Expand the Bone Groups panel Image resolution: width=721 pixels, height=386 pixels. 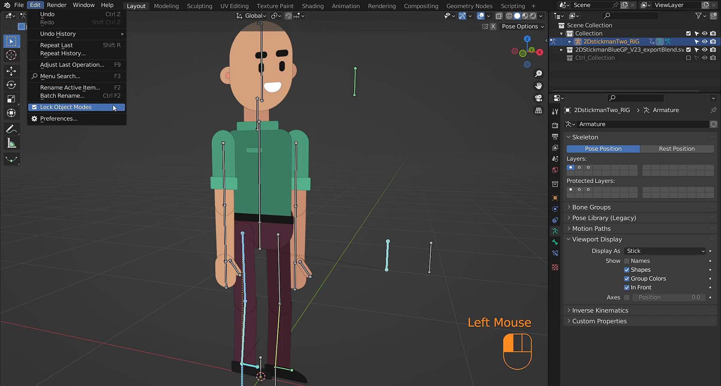pyautogui.click(x=591, y=207)
